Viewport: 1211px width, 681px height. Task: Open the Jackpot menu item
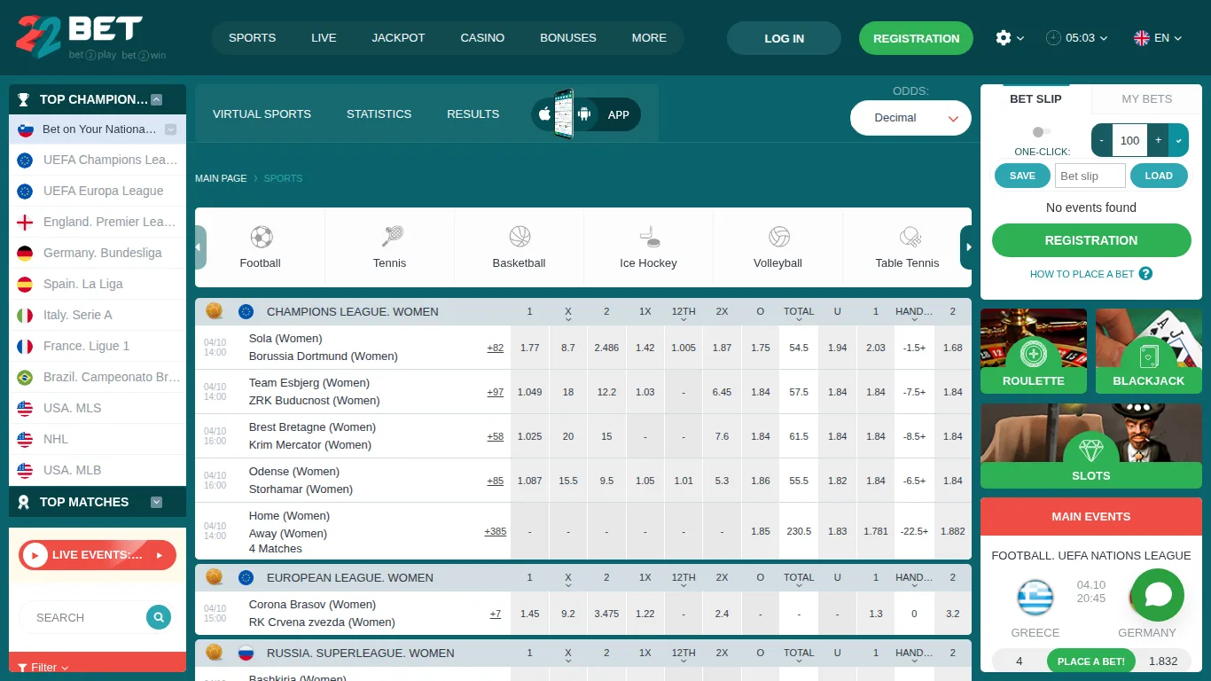click(x=398, y=38)
